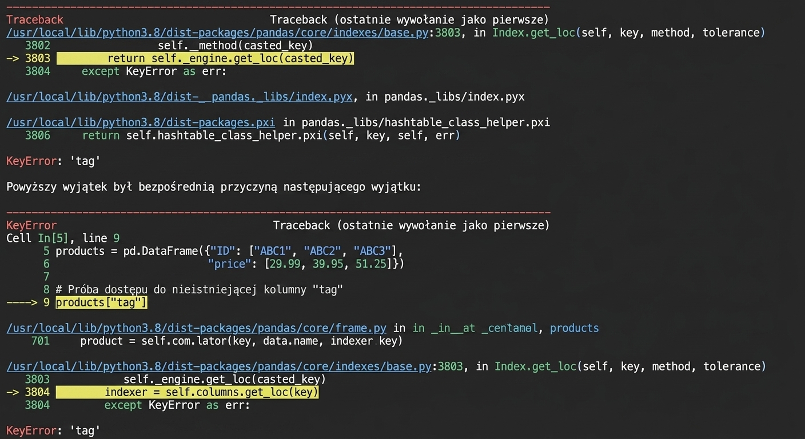Open the pandas._libs/index.pyx file path link
Image resolution: width=805 pixels, height=439 pixels.
tap(180, 97)
